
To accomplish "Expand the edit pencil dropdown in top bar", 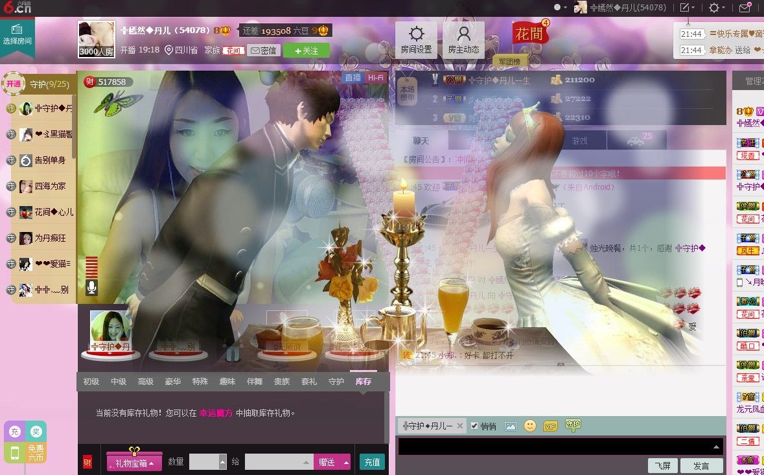I will pos(687,7).
